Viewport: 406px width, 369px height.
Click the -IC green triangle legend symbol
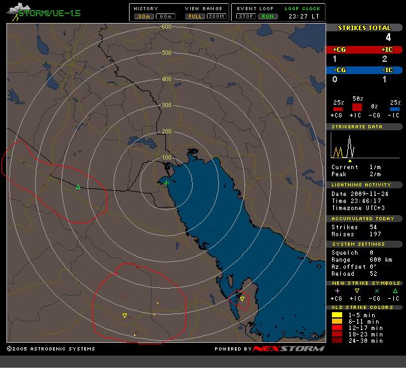[395, 290]
